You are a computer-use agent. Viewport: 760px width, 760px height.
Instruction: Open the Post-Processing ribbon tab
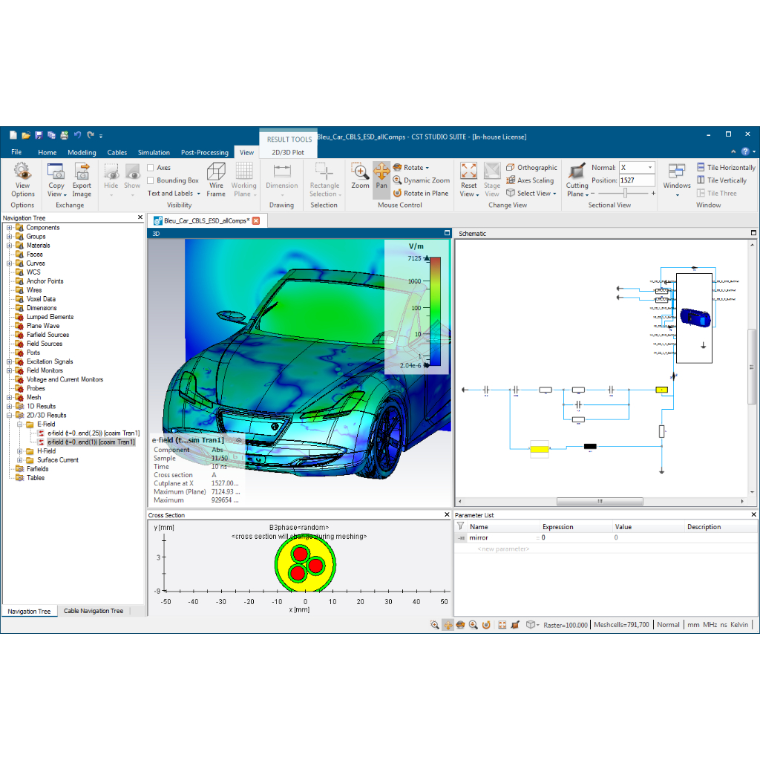coord(204,152)
